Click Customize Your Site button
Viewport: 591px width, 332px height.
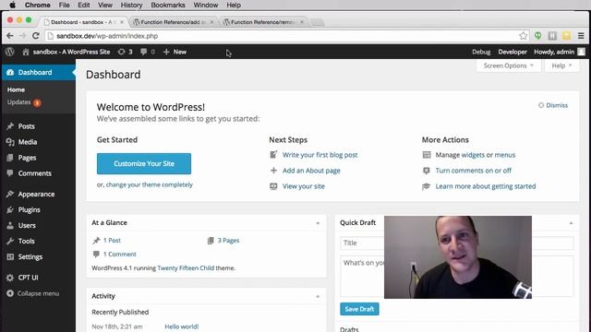[144, 164]
